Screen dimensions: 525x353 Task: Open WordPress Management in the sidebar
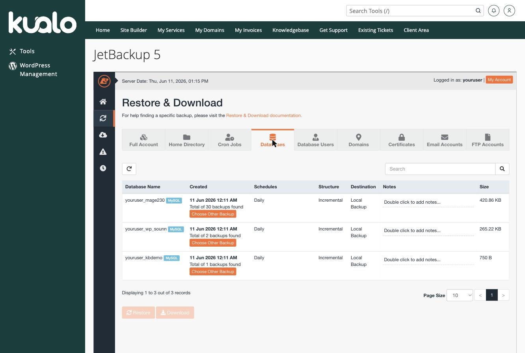[x=33, y=70]
